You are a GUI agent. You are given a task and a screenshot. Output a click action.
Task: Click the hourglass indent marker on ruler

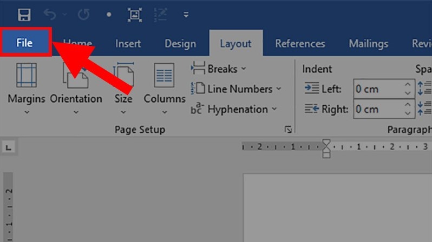326,146
